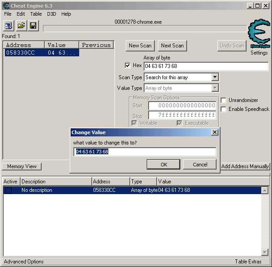Cancel the Change Value dialog
The image size is (272, 267).
[x=200, y=165]
